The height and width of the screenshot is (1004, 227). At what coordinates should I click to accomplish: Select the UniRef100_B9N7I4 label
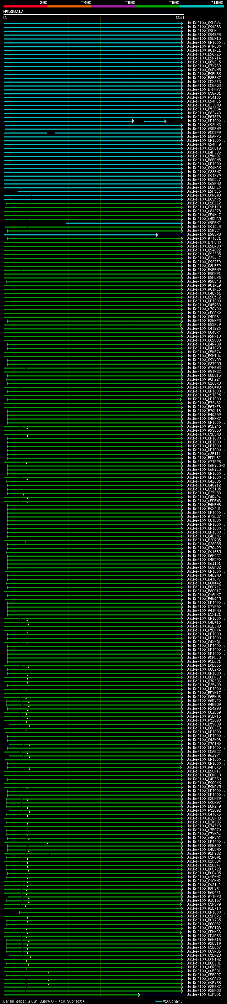click(203, 58)
